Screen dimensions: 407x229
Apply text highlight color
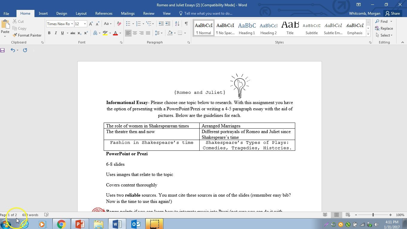click(105, 33)
